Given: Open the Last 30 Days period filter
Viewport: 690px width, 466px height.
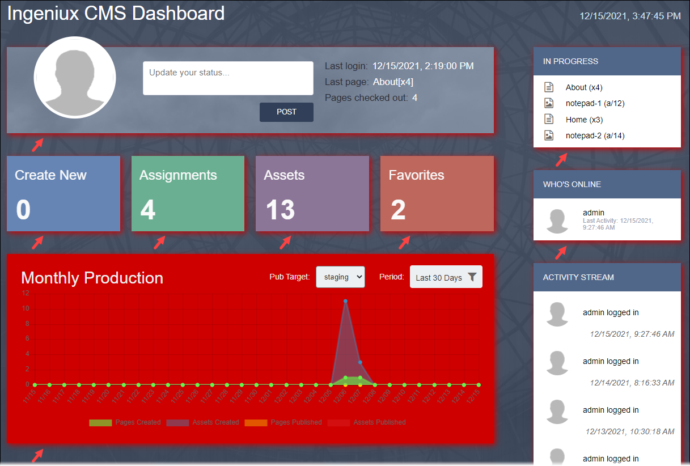Looking at the screenshot, I should click(x=446, y=277).
